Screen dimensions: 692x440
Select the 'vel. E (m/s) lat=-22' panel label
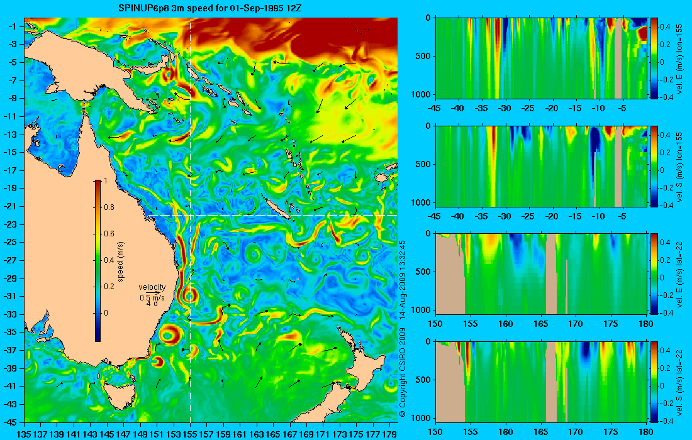tap(679, 274)
